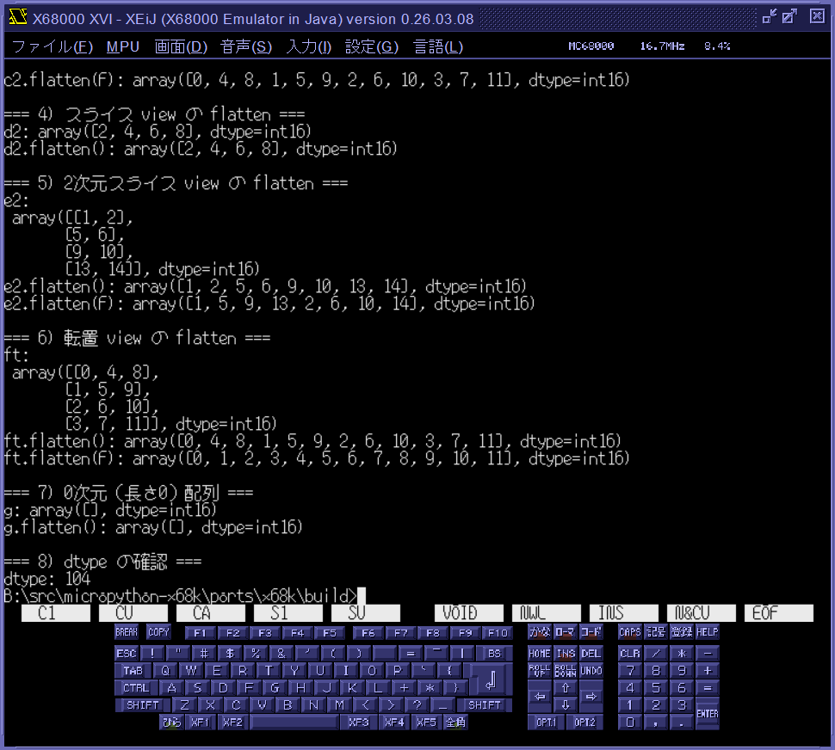Tap the F5 key on virtual keyboard

[330, 633]
